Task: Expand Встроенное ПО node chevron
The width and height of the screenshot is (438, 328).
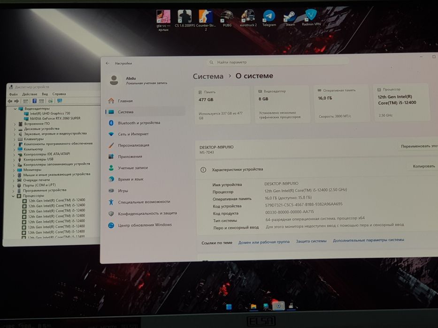Action: point(15,124)
